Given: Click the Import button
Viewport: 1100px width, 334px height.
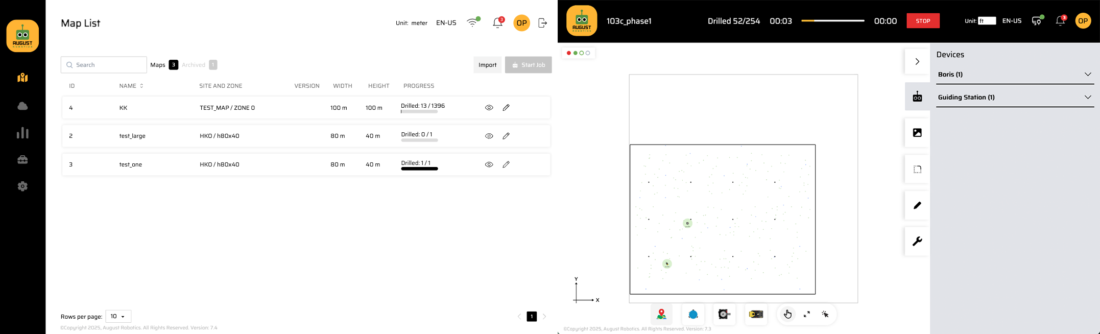Looking at the screenshot, I should [487, 65].
